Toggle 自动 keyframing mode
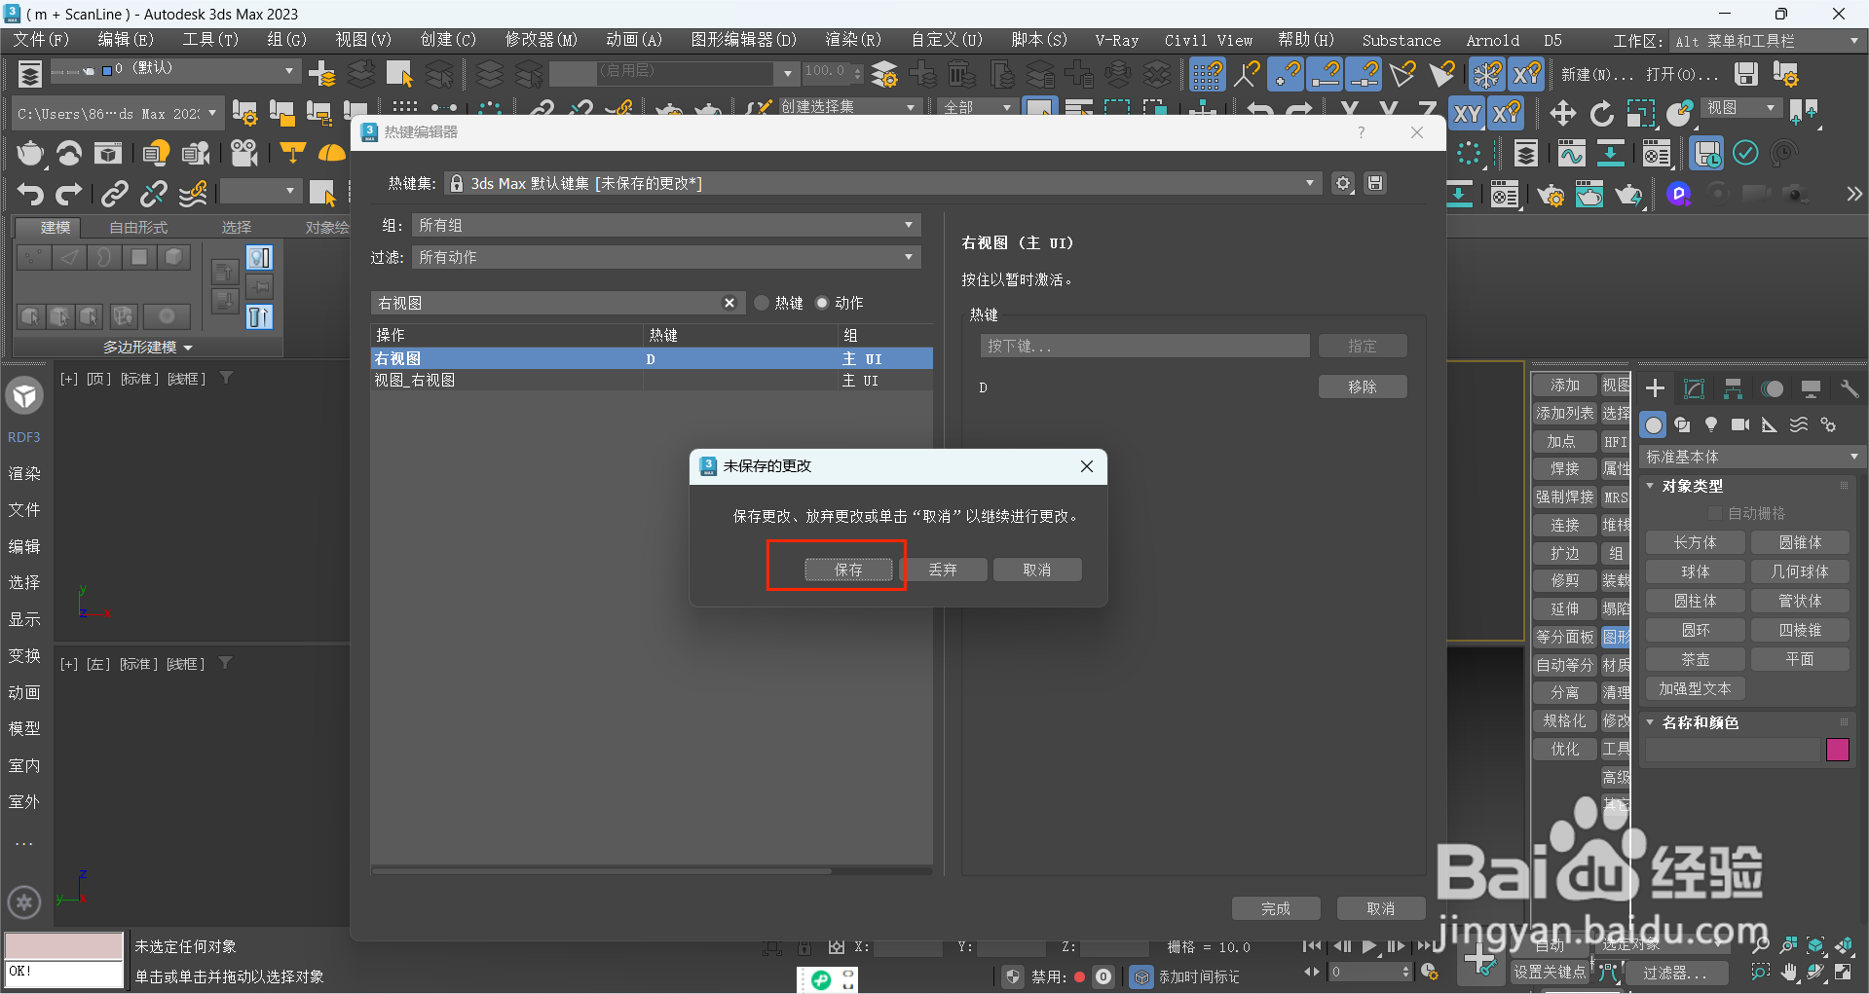This screenshot has width=1869, height=994. coord(1550,945)
